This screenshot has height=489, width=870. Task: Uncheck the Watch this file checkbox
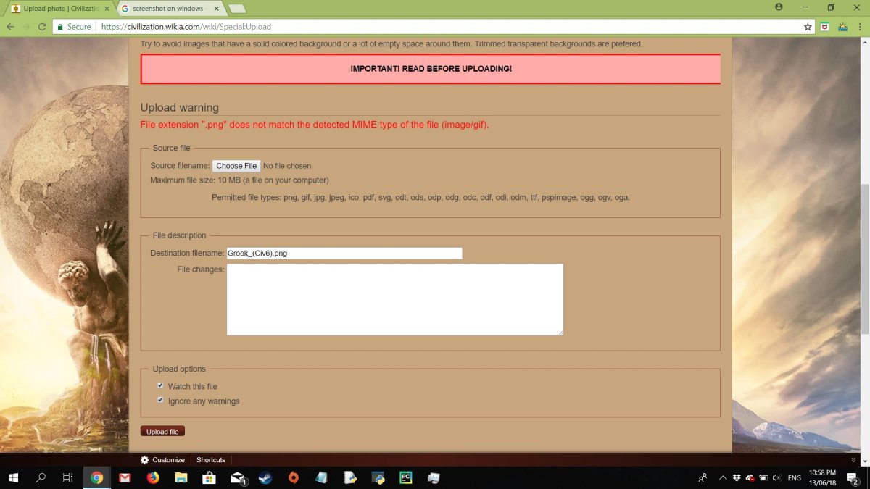pos(160,385)
